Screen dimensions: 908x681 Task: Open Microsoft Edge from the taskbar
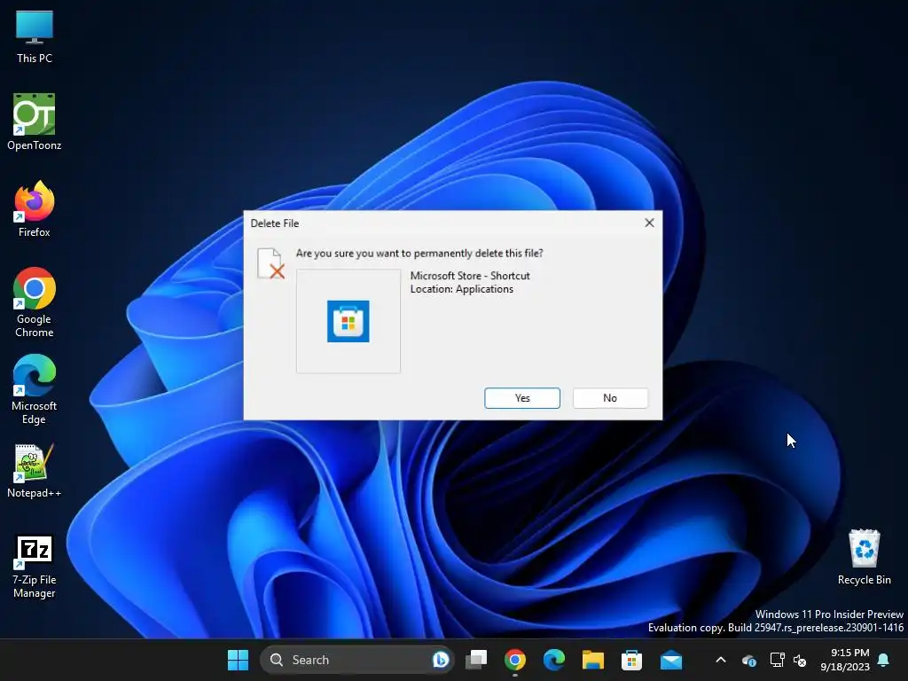pyautogui.click(x=554, y=660)
